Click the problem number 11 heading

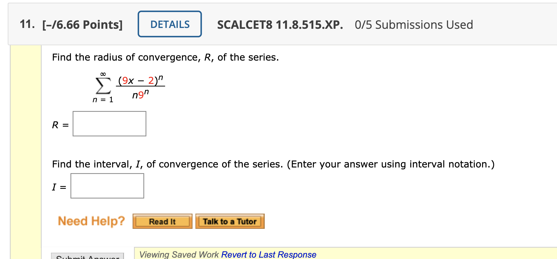tap(27, 24)
